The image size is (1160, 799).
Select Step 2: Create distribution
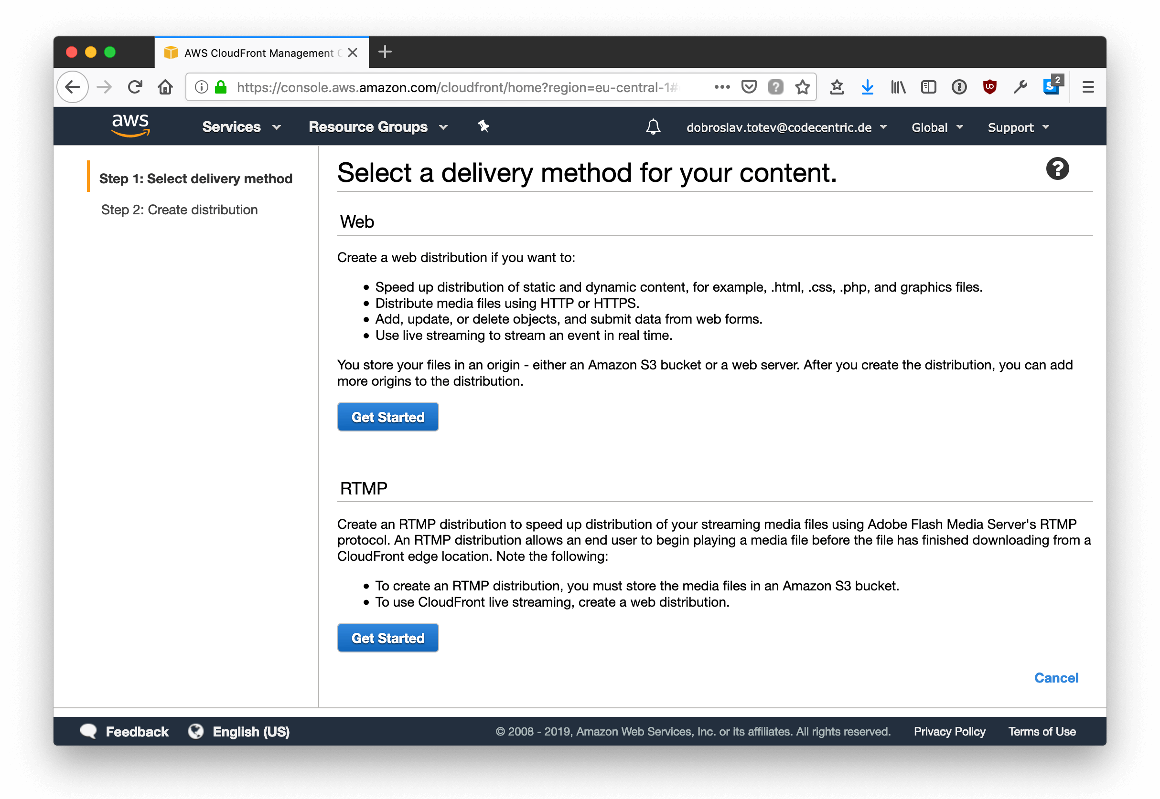[x=179, y=210]
